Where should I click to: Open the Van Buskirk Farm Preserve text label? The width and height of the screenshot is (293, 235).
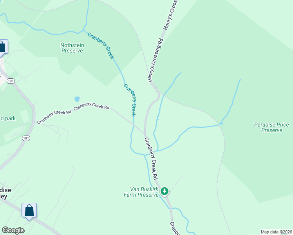[x=141, y=192]
